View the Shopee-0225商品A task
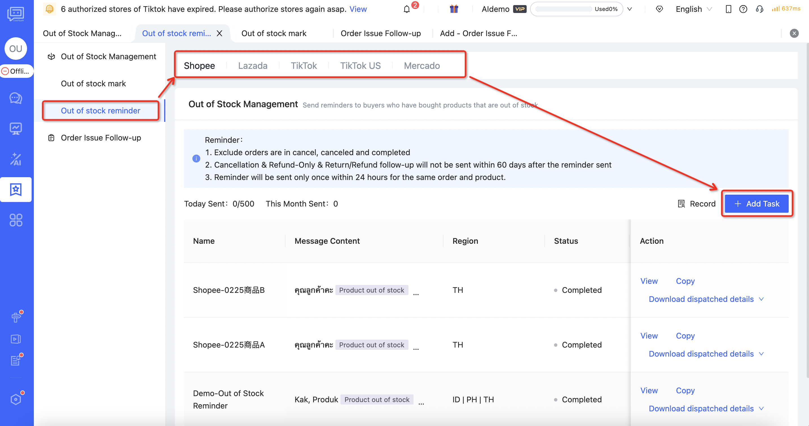Screen dimensions: 809x426 [649, 335]
